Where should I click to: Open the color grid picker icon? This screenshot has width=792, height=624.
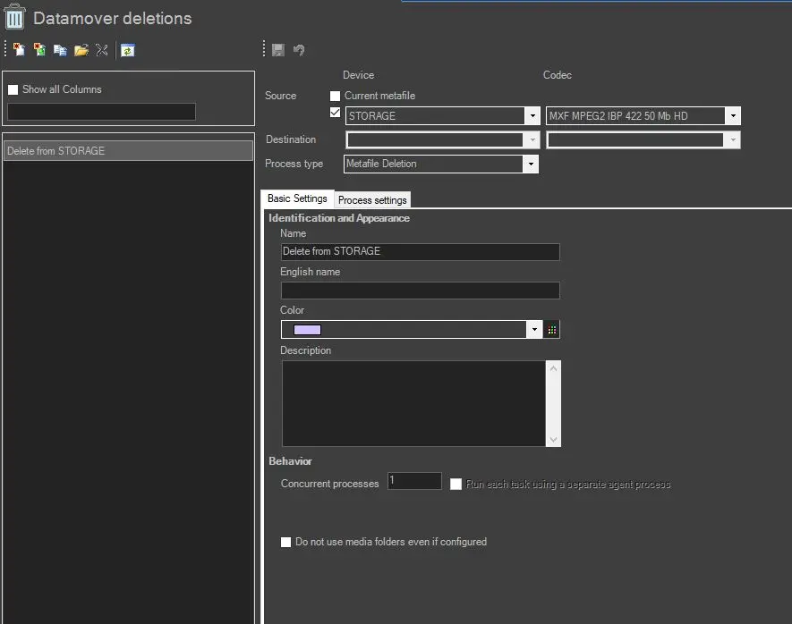point(552,330)
